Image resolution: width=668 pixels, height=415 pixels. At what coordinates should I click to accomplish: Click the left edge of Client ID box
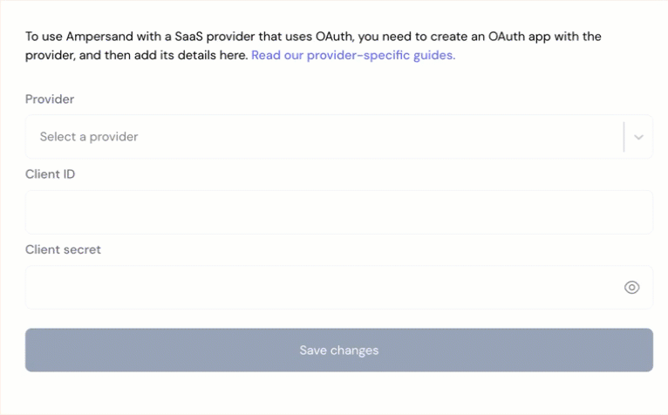(x=34, y=212)
